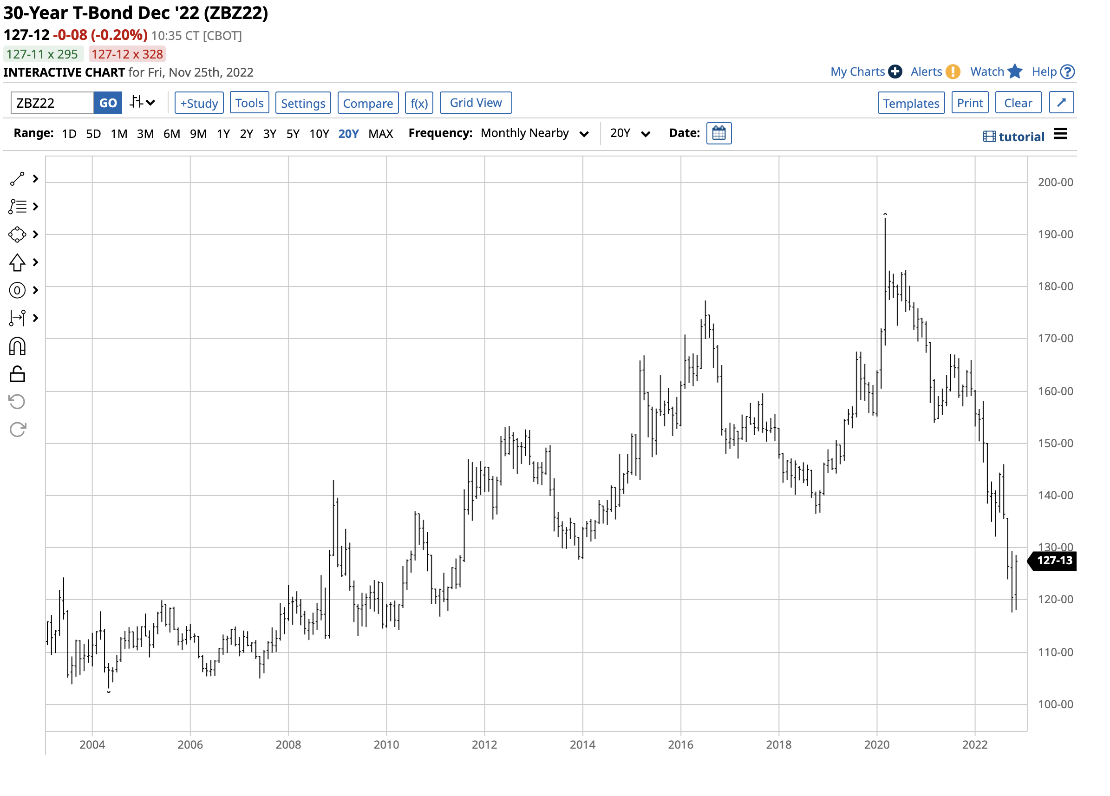Click the +Study button
Viewport: 1110px width, 796px height.
tap(199, 103)
